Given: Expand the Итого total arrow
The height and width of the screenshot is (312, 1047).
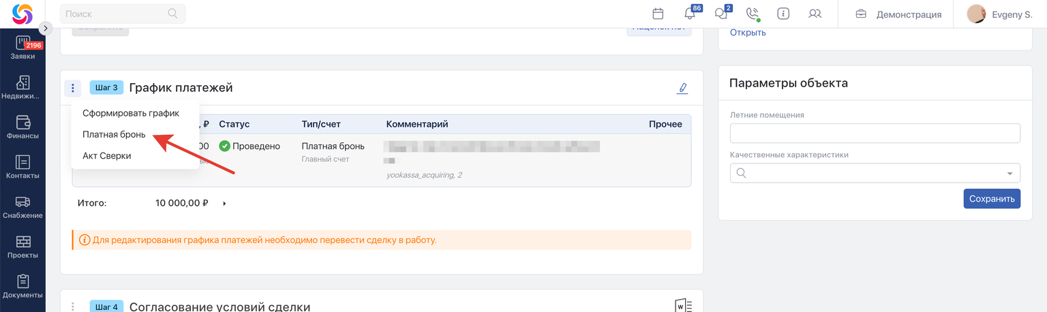Looking at the screenshot, I should coord(224,203).
